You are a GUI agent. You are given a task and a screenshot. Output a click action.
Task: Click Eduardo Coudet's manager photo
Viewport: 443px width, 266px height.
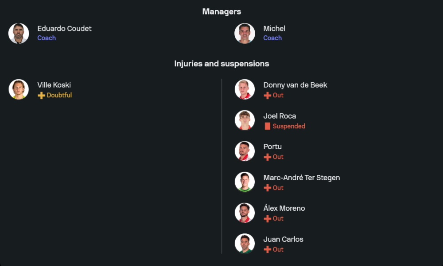coord(19,33)
